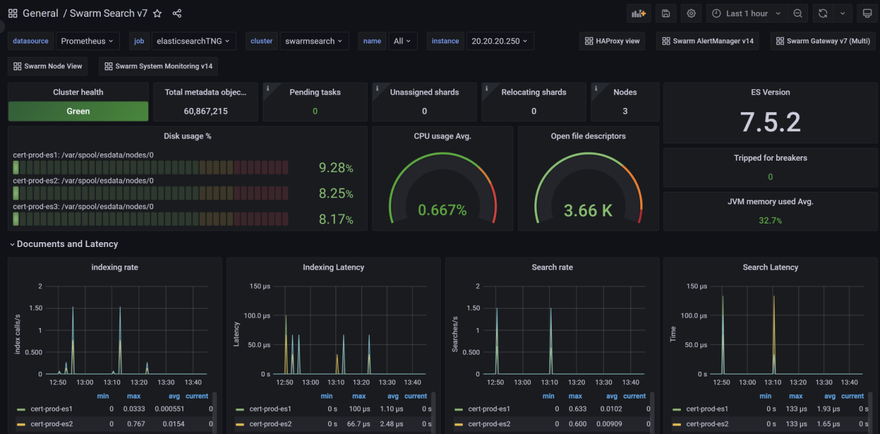Image resolution: width=880 pixels, height=434 pixels.
Task: Open the instance dropdown showing 20.20.20.250
Action: [500, 41]
